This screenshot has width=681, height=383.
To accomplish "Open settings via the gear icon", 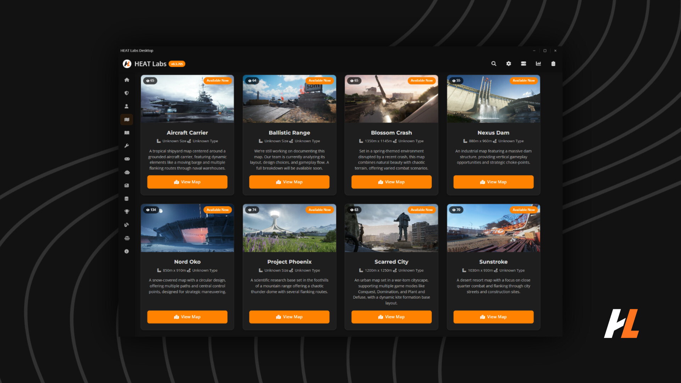I will tap(509, 64).
